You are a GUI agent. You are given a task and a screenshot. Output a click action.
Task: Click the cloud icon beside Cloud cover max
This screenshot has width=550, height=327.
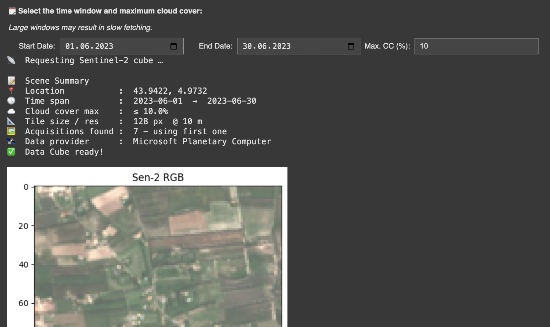pos(11,111)
